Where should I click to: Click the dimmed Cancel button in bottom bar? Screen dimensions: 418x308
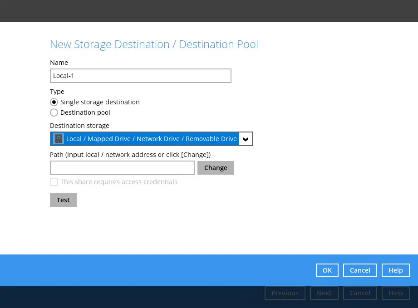coord(360,293)
